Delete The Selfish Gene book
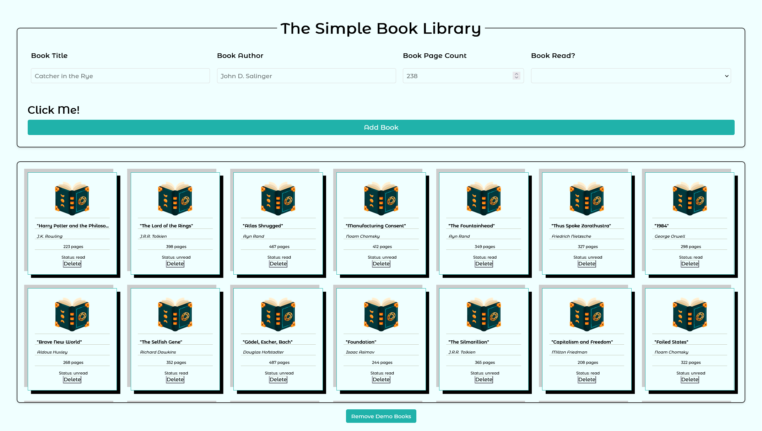Viewport: 762px width, 431px height. click(x=175, y=379)
